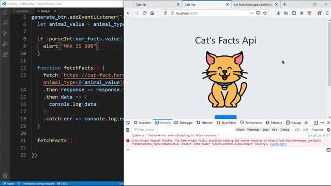Image resolution: width=331 pixels, height=186 pixels.
Task: Show site information for localhost
Action: click(172, 13)
